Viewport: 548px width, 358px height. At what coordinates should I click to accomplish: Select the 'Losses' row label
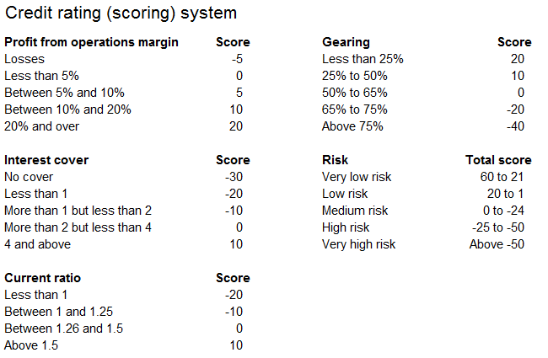(x=24, y=59)
